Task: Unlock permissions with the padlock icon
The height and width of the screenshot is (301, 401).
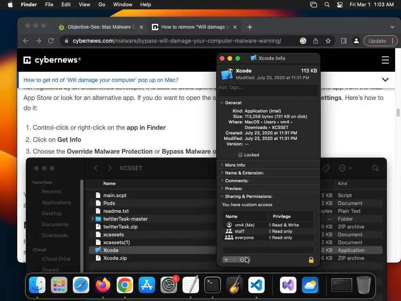Action: click(x=311, y=260)
